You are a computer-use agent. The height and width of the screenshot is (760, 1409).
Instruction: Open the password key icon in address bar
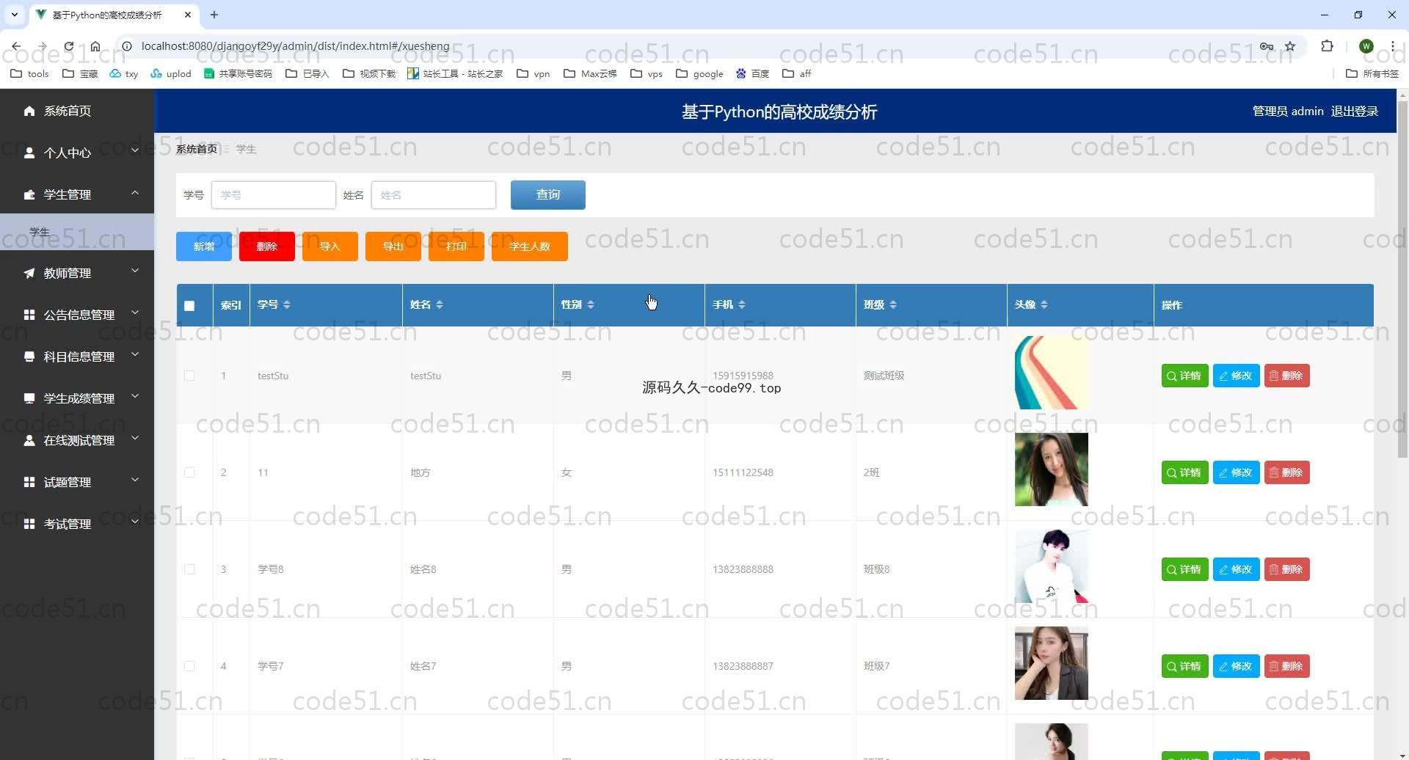1267,46
